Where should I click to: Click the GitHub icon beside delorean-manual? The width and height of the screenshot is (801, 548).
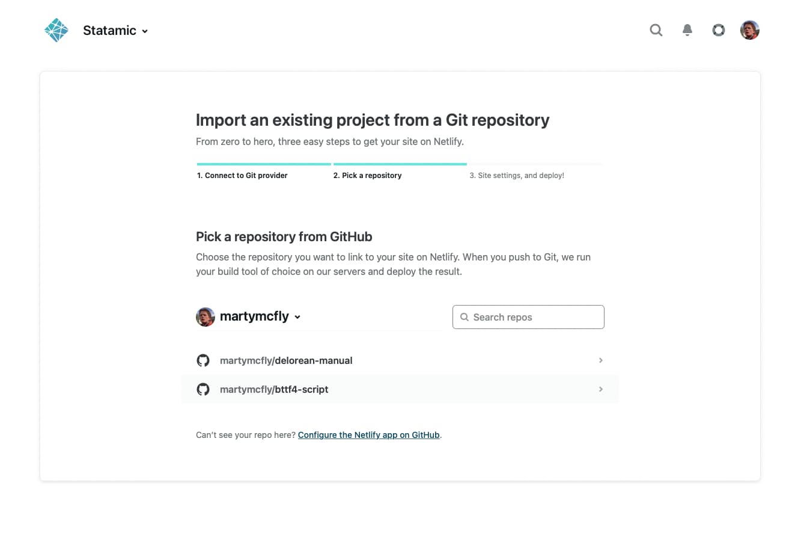tap(203, 360)
